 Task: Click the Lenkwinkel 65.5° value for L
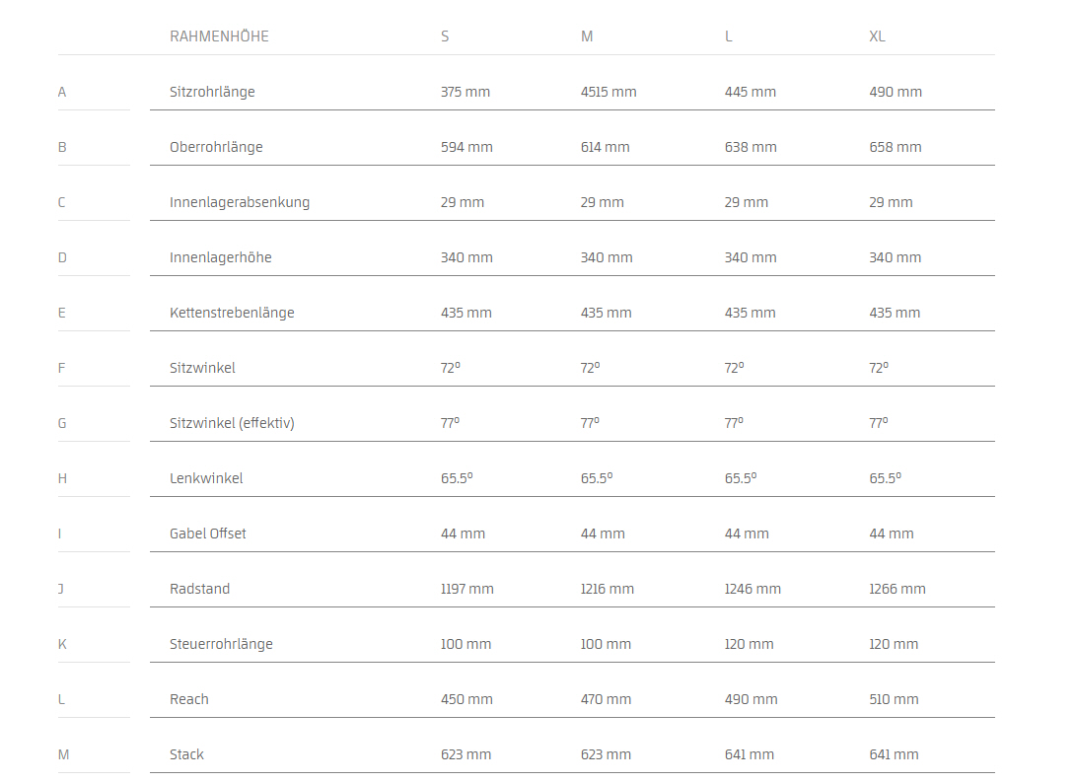pyautogui.click(x=741, y=478)
